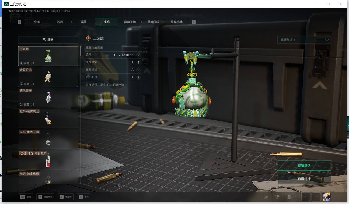349x204 pixels.
Task: Select the 挂饰-水墨云图 charm
Action: 48,139
